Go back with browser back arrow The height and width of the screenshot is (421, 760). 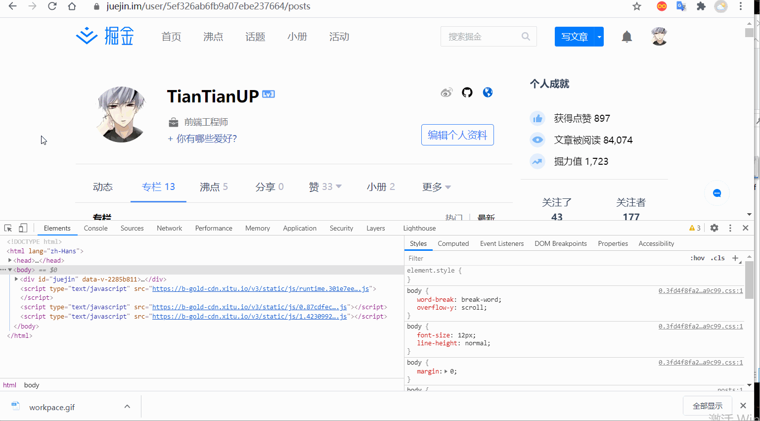click(x=13, y=6)
